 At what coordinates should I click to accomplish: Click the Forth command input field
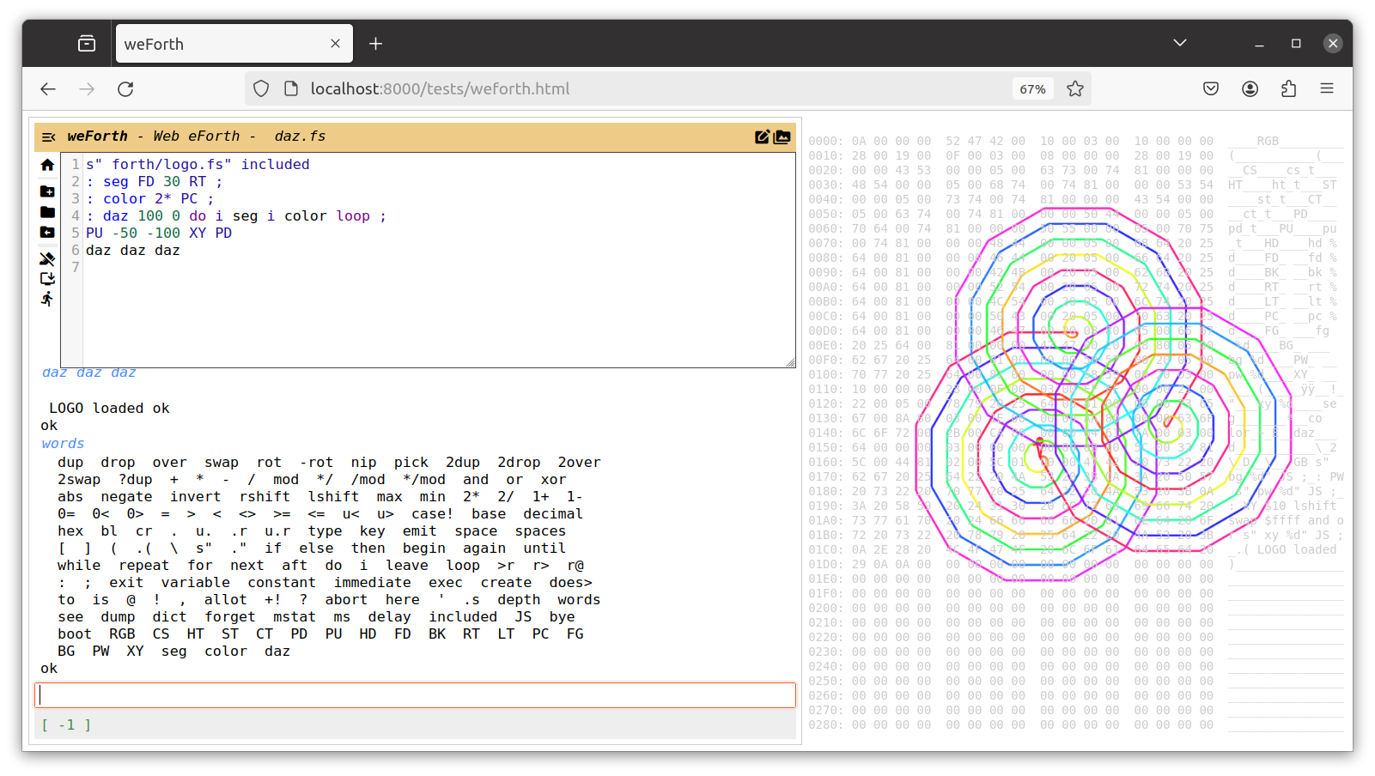tap(415, 695)
